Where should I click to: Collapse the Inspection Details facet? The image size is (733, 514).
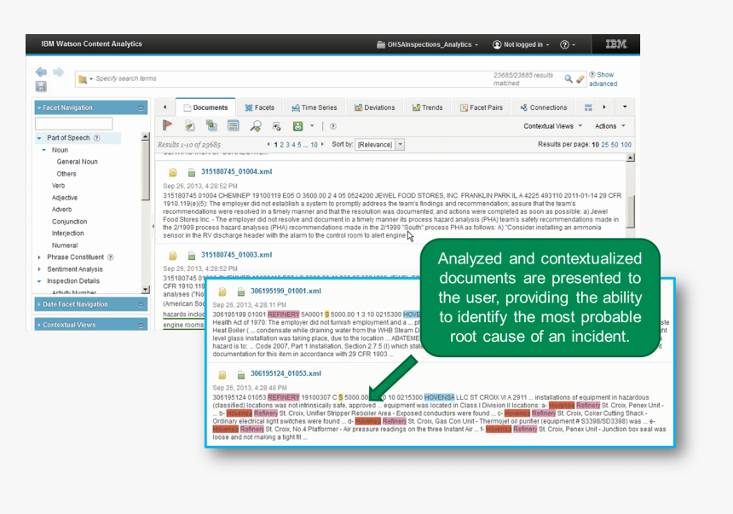(x=39, y=281)
